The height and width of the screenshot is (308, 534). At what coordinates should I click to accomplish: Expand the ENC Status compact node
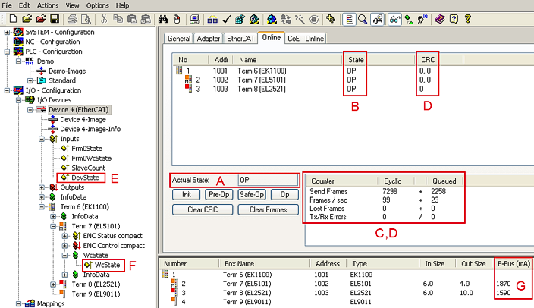(64, 236)
